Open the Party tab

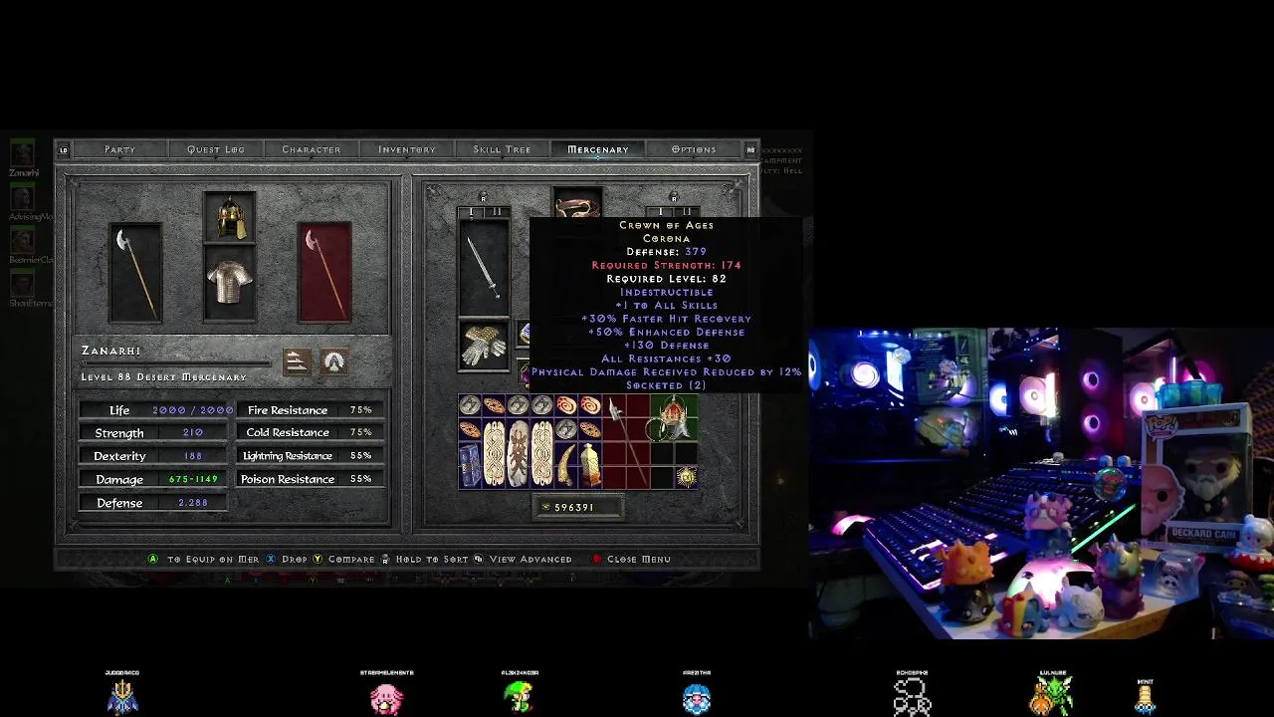[x=119, y=149]
